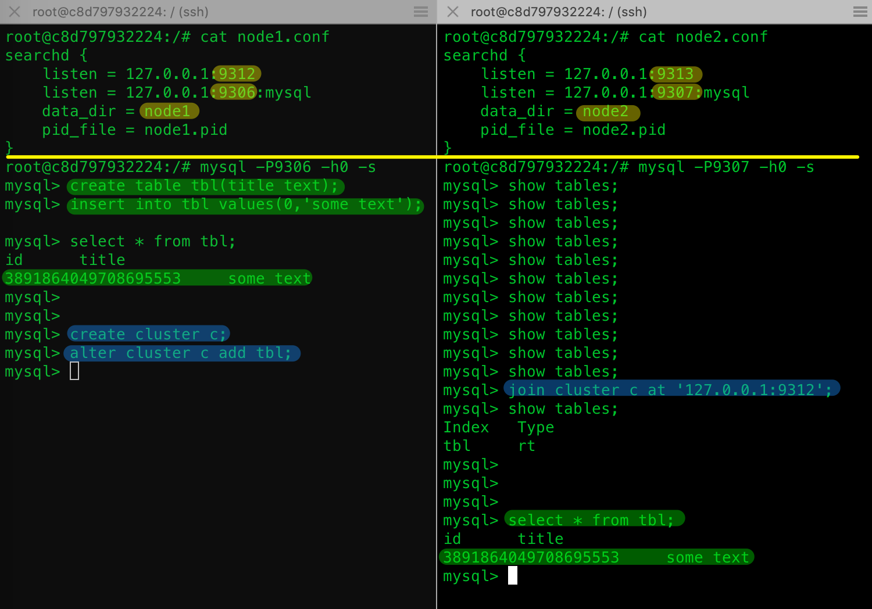Click the data_dir value 'node1'

click(169, 111)
